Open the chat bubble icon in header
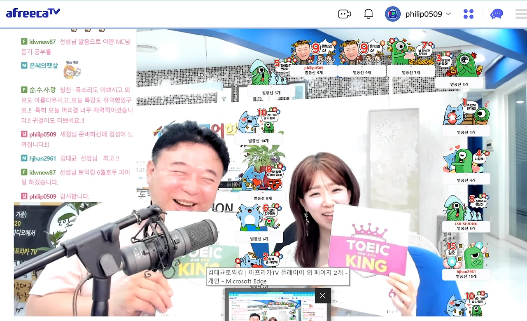 (x=497, y=14)
